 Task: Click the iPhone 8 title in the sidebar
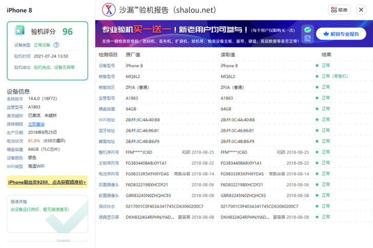19,10
